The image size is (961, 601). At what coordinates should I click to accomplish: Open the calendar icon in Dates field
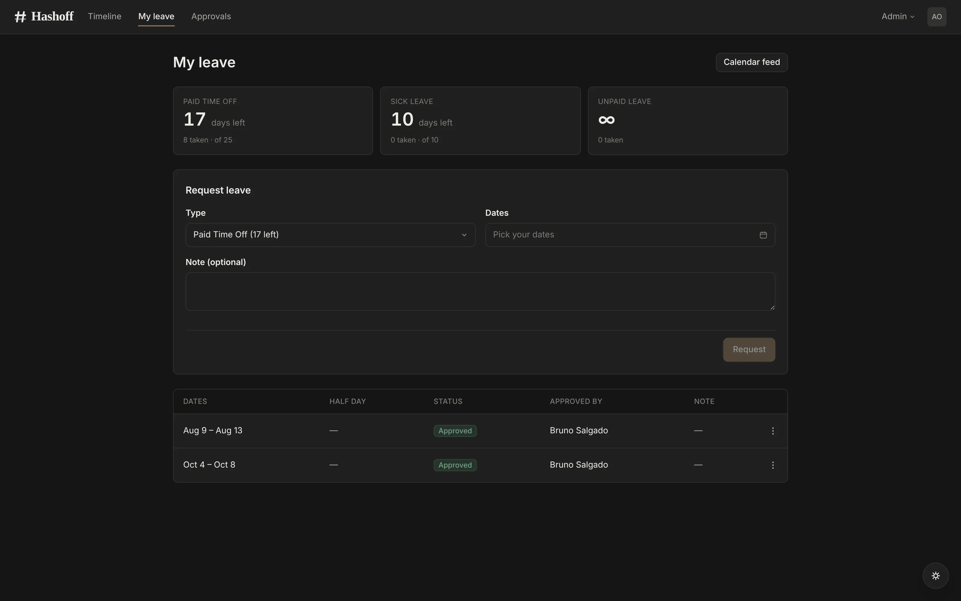coord(763,235)
